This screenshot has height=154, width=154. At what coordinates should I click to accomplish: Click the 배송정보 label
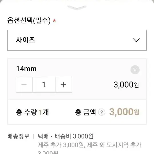click(x=19, y=136)
